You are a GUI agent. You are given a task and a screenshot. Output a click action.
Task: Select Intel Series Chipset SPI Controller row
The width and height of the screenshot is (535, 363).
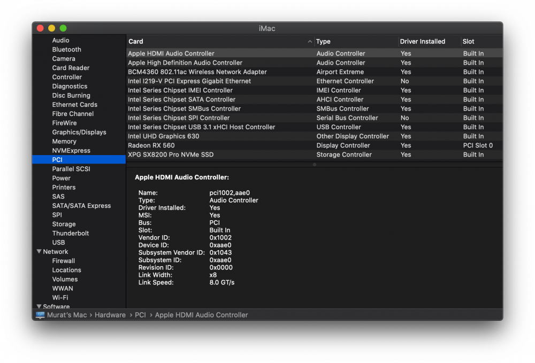click(314, 118)
